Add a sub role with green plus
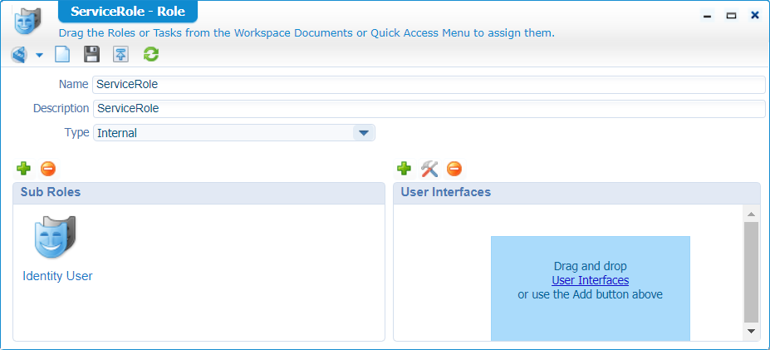Viewport: 770px width, 350px height. (x=23, y=169)
